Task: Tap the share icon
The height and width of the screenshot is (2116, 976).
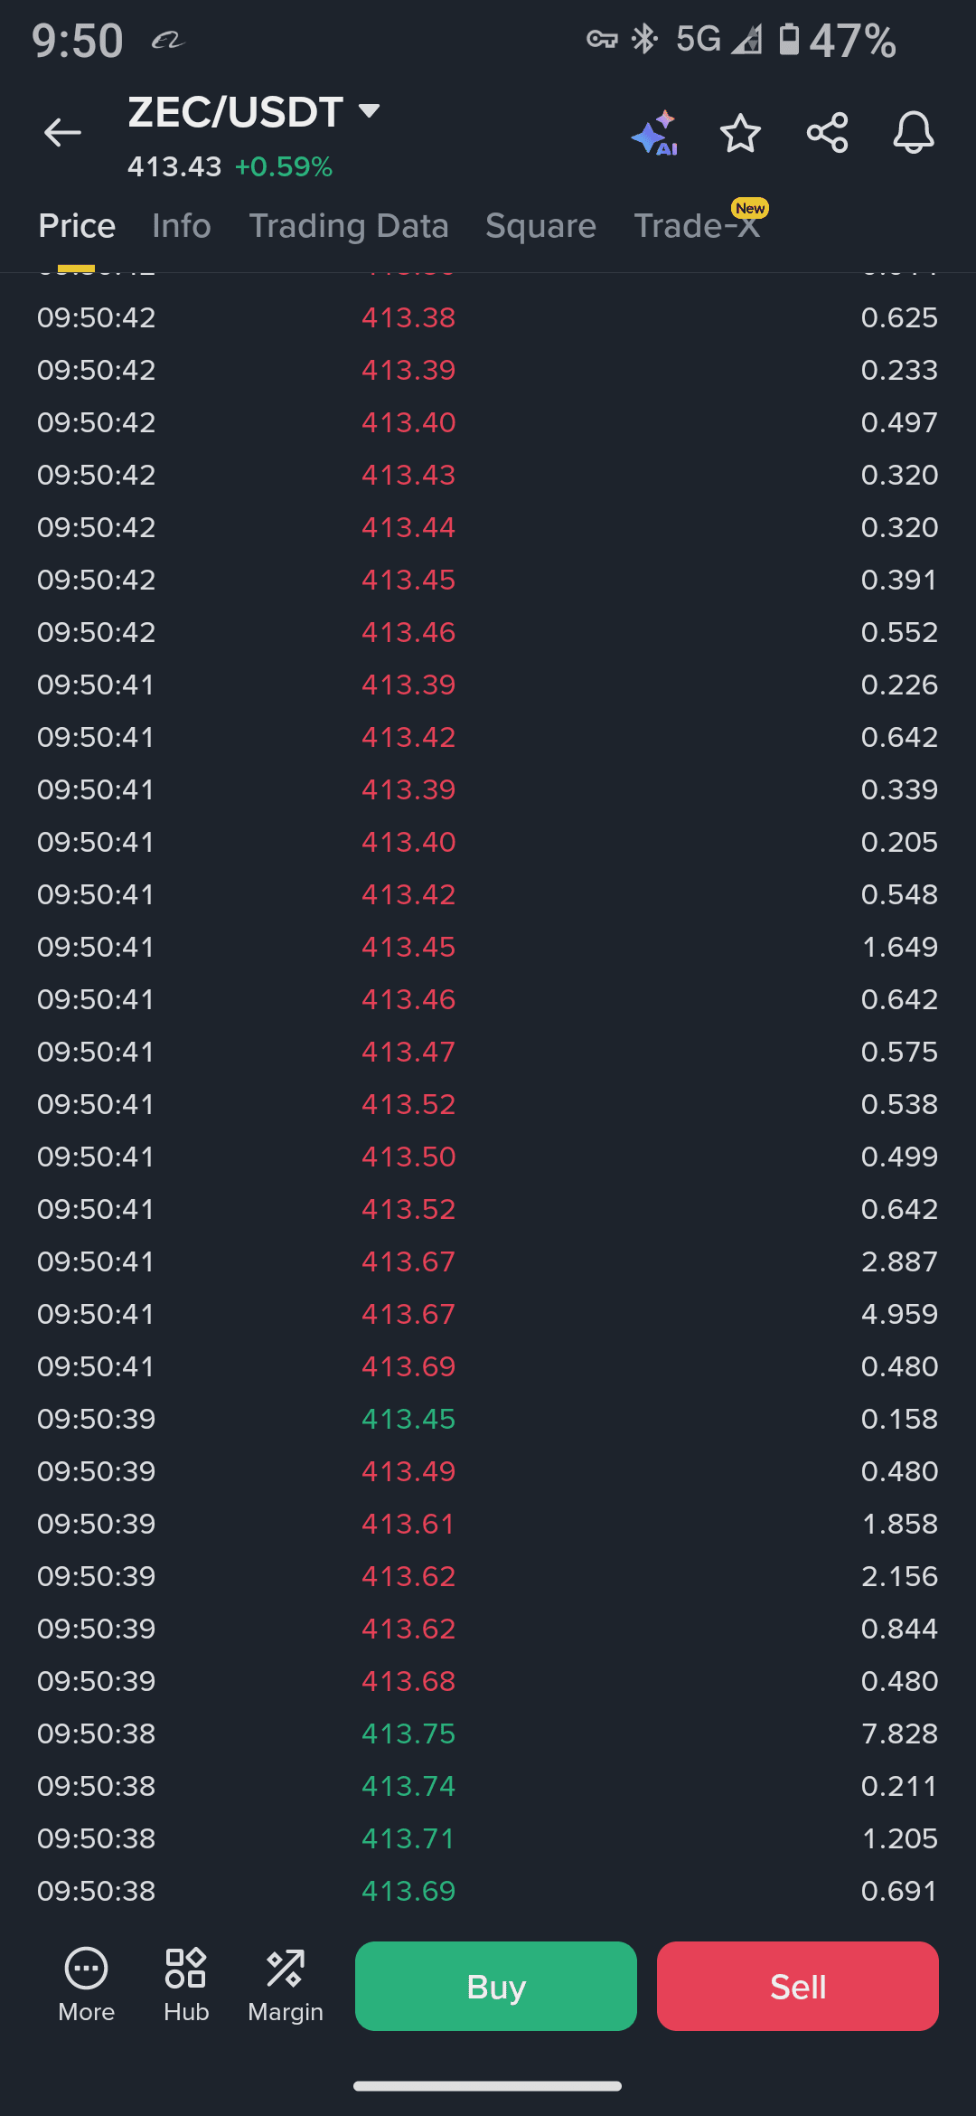Action: tap(827, 134)
